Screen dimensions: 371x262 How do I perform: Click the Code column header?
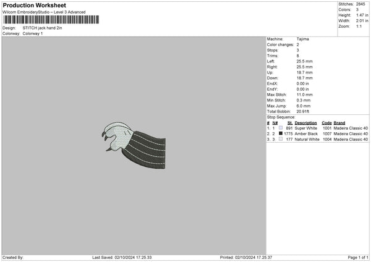click(326, 122)
